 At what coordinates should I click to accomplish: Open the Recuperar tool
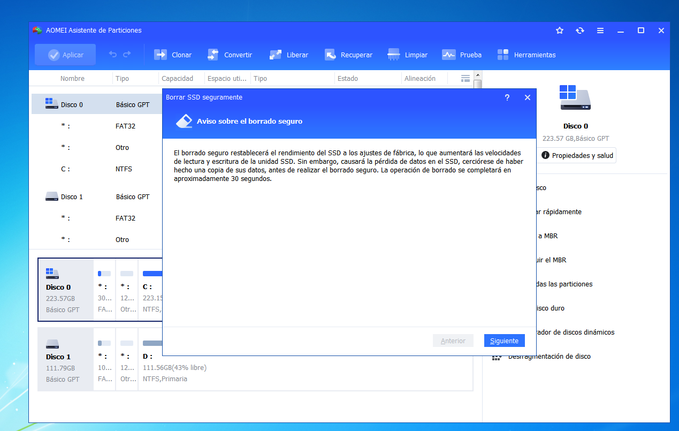(331, 55)
